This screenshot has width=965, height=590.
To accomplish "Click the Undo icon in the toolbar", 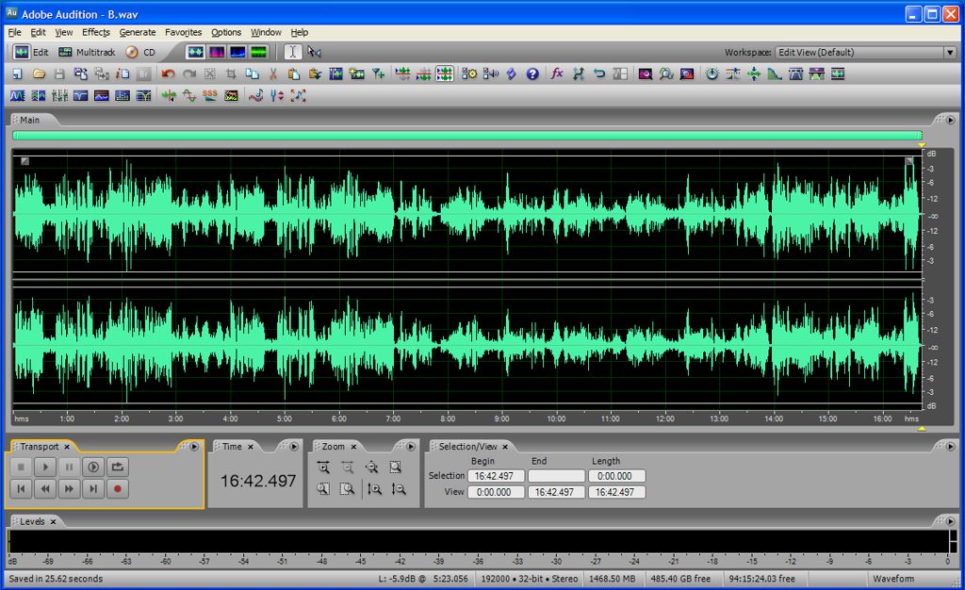I will click(168, 74).
